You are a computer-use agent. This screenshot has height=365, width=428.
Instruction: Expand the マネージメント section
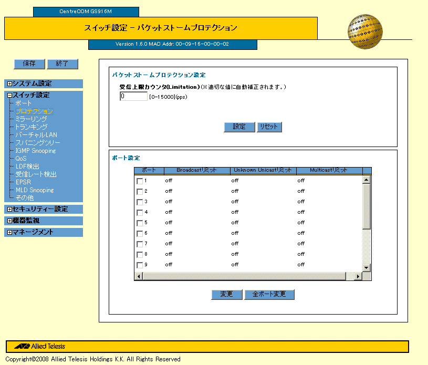point(9,232)
